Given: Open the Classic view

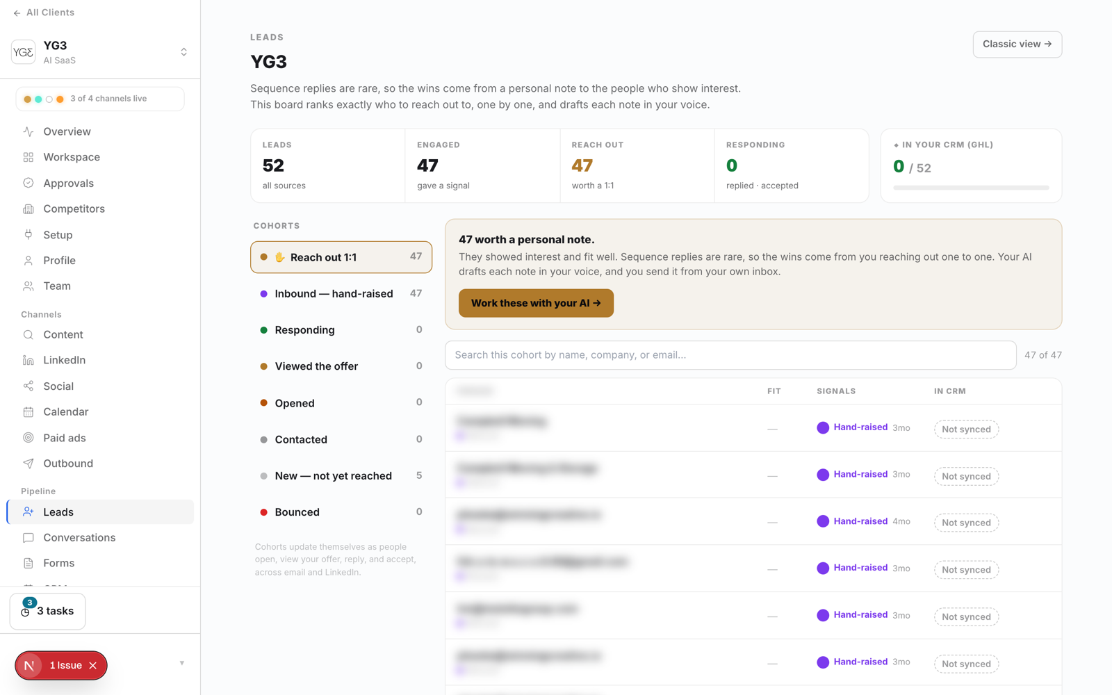Looking at the screenshot, I should (1017, 44).
